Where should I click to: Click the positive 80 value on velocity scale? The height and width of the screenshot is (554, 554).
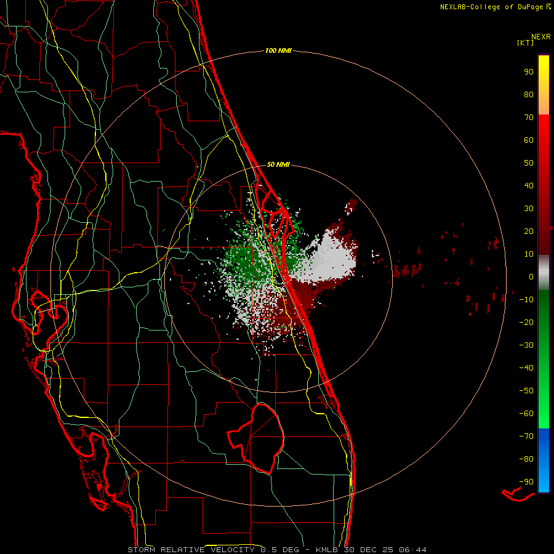529,94
